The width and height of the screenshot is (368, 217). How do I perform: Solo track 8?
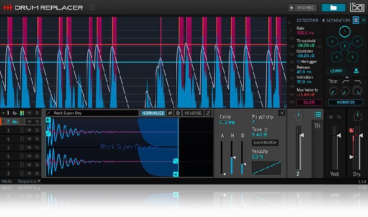coord(37,174)
